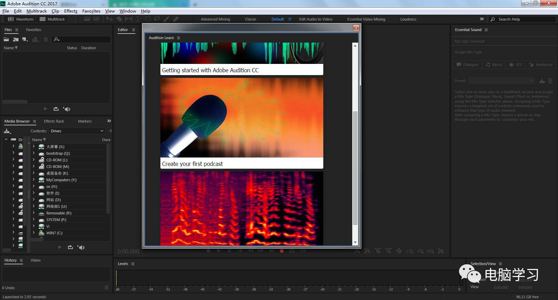Open the Audition Learn panel menu
The width and height of the screenshot is (558, 300).
click(x=179, y=38)
